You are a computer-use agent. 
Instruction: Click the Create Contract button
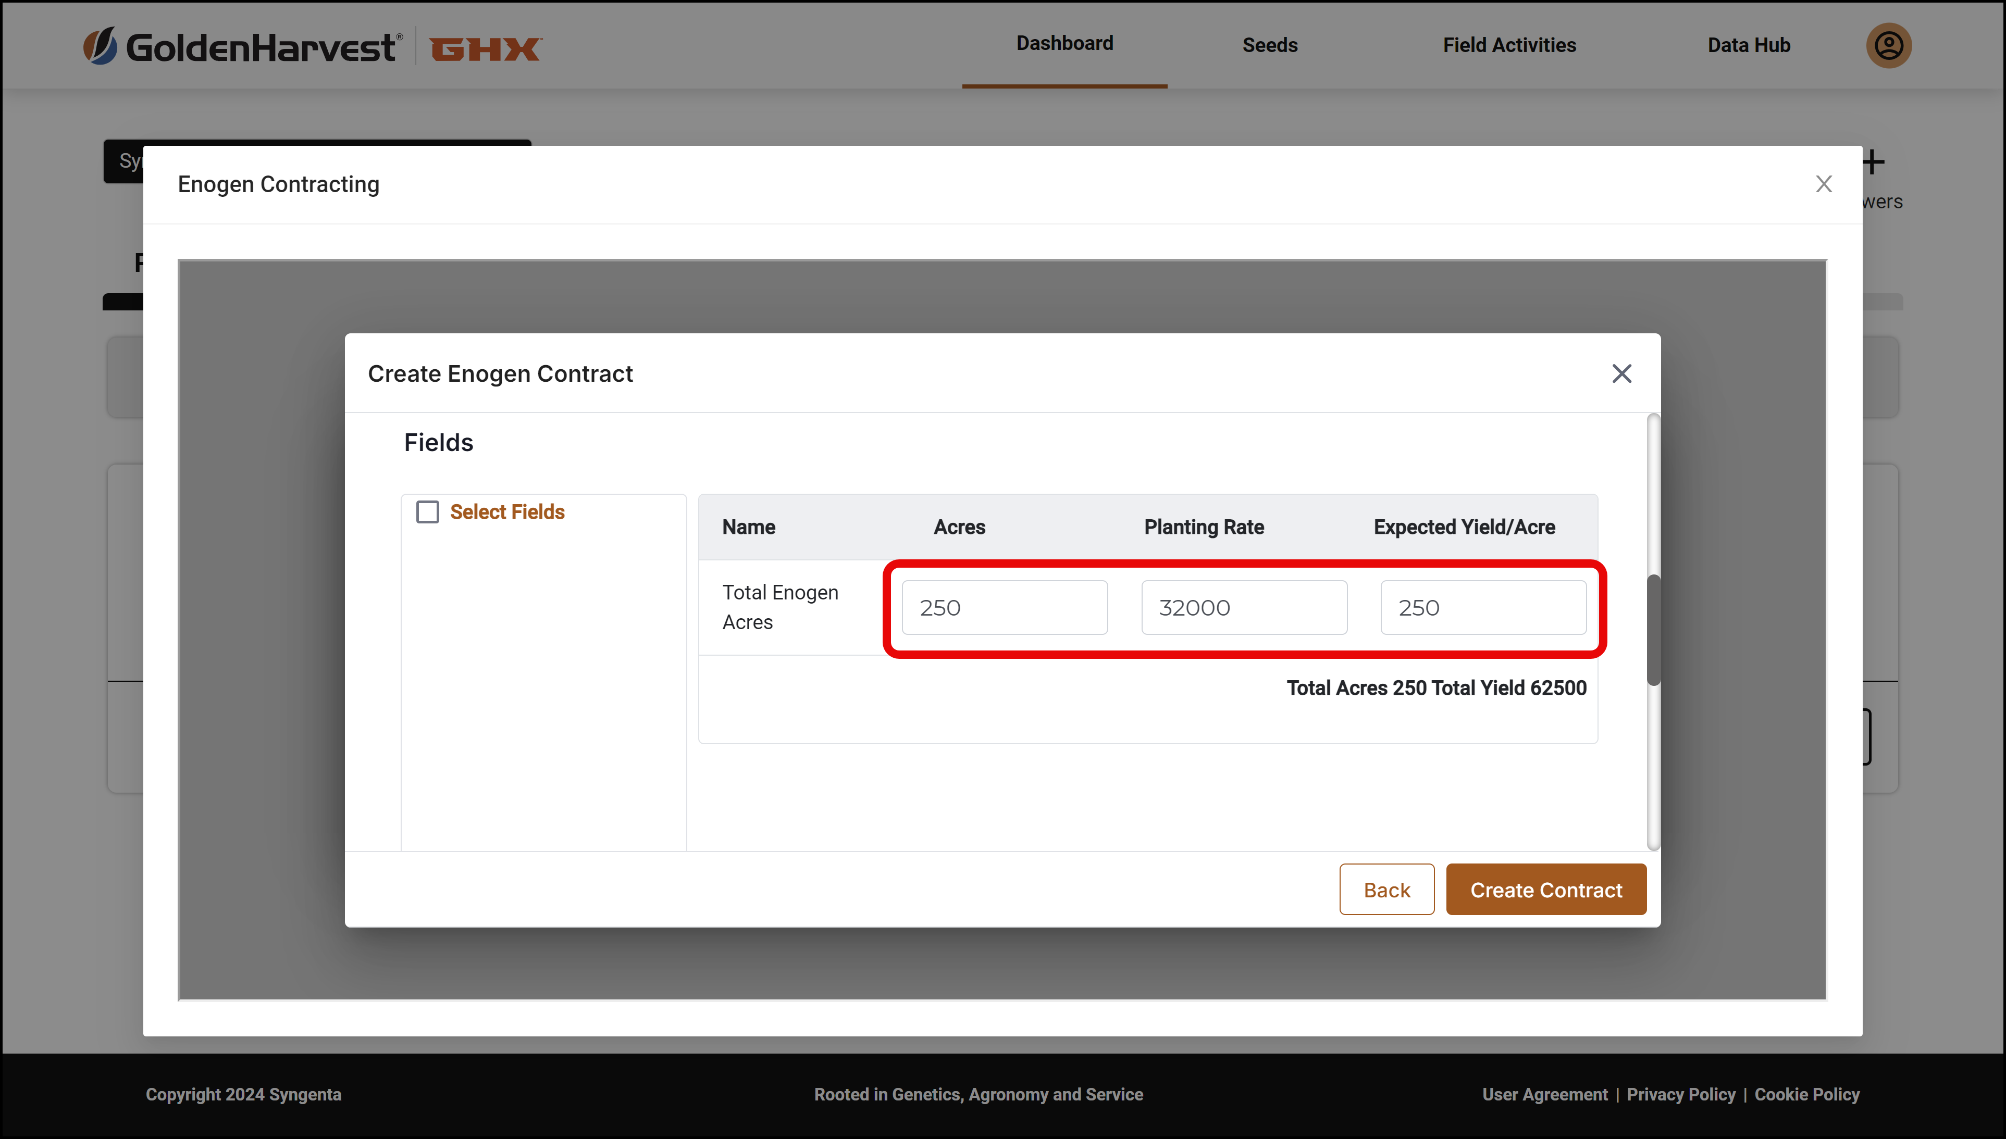click(x=1546, y=890)
